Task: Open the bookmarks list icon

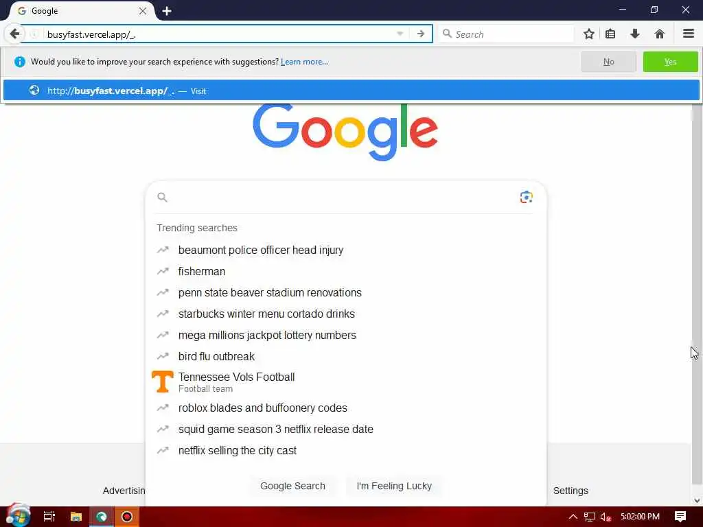Action: tap(610, 34)
